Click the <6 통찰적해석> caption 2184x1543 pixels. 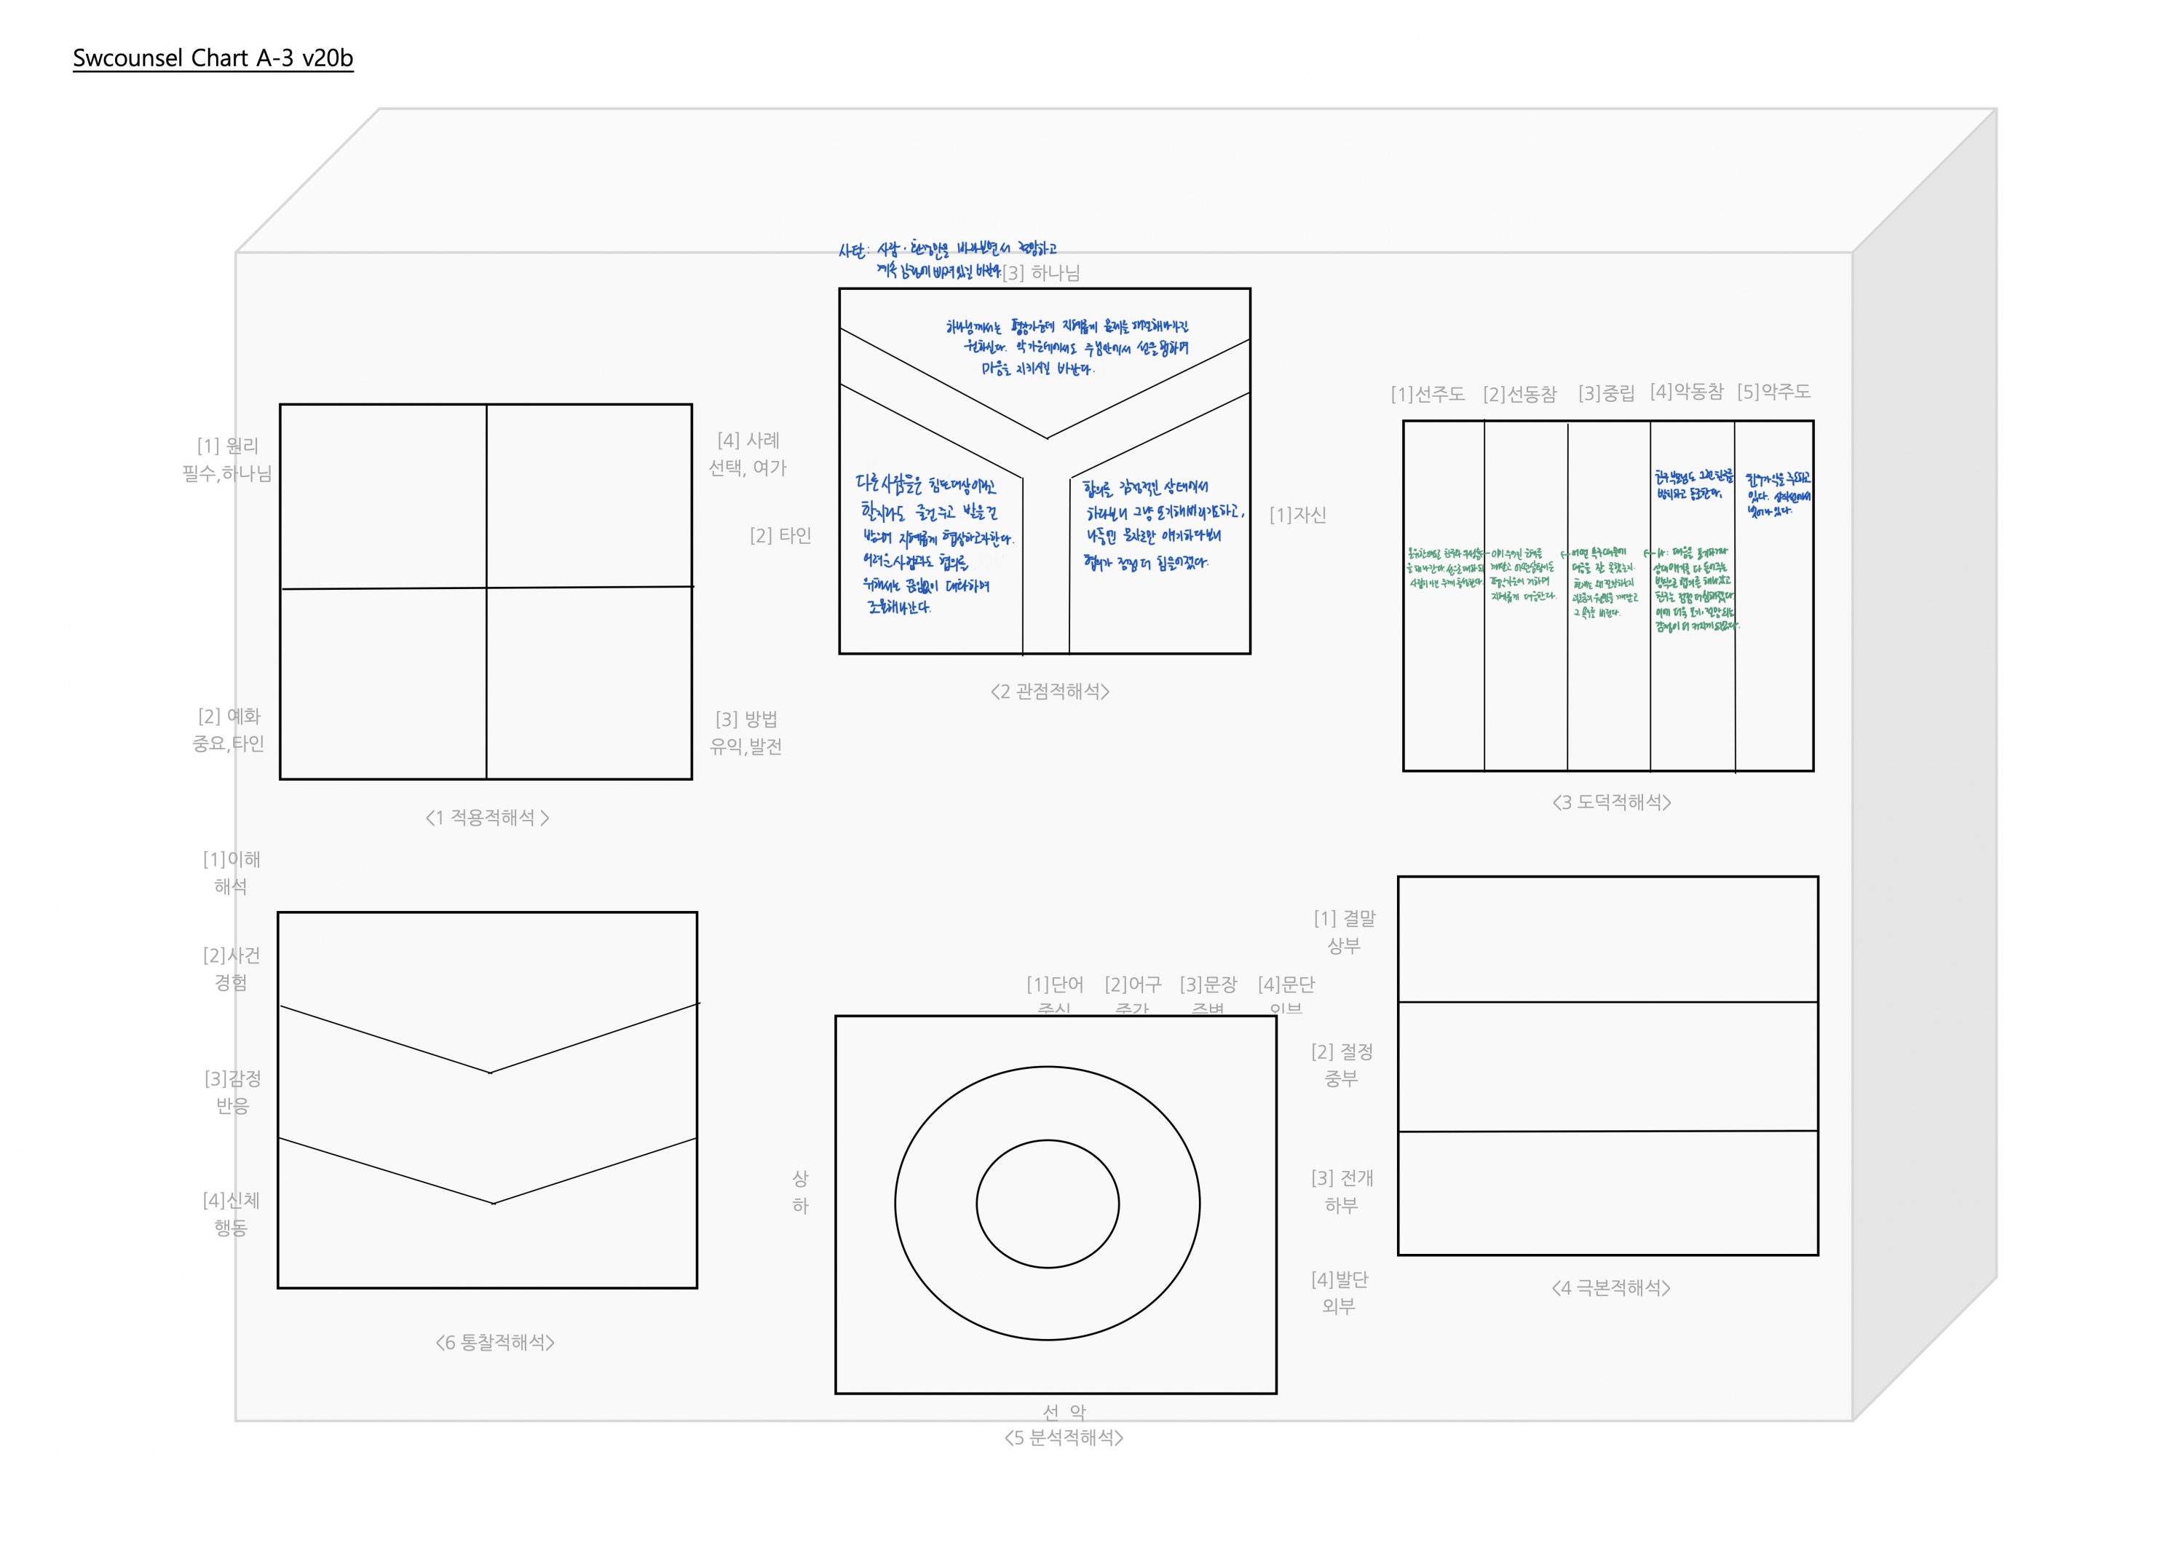click(494, 1342)
